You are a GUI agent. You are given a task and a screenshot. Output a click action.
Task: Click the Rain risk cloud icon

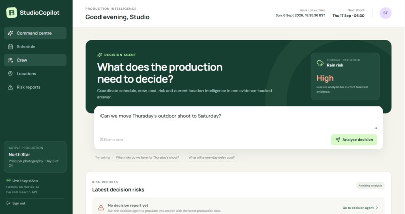pyautogui.click(x=320, y=63)
